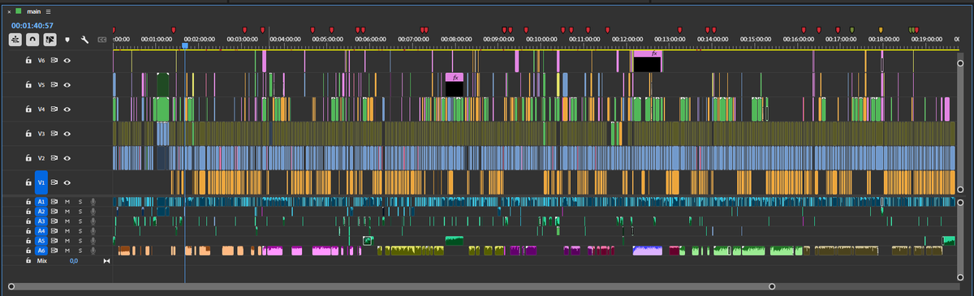Image resolution: width=974 pixels, height=296 pixels.
Task: Toggle lock on track V2
Action: click(28, 157)
